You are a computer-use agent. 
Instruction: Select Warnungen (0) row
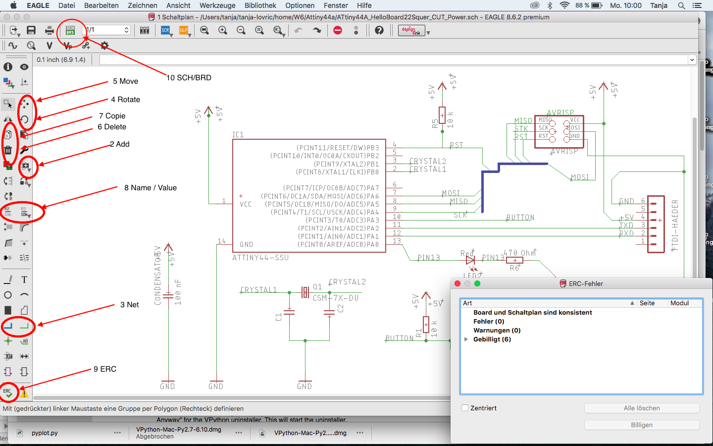pyautogui.click(x=497, y=331)
